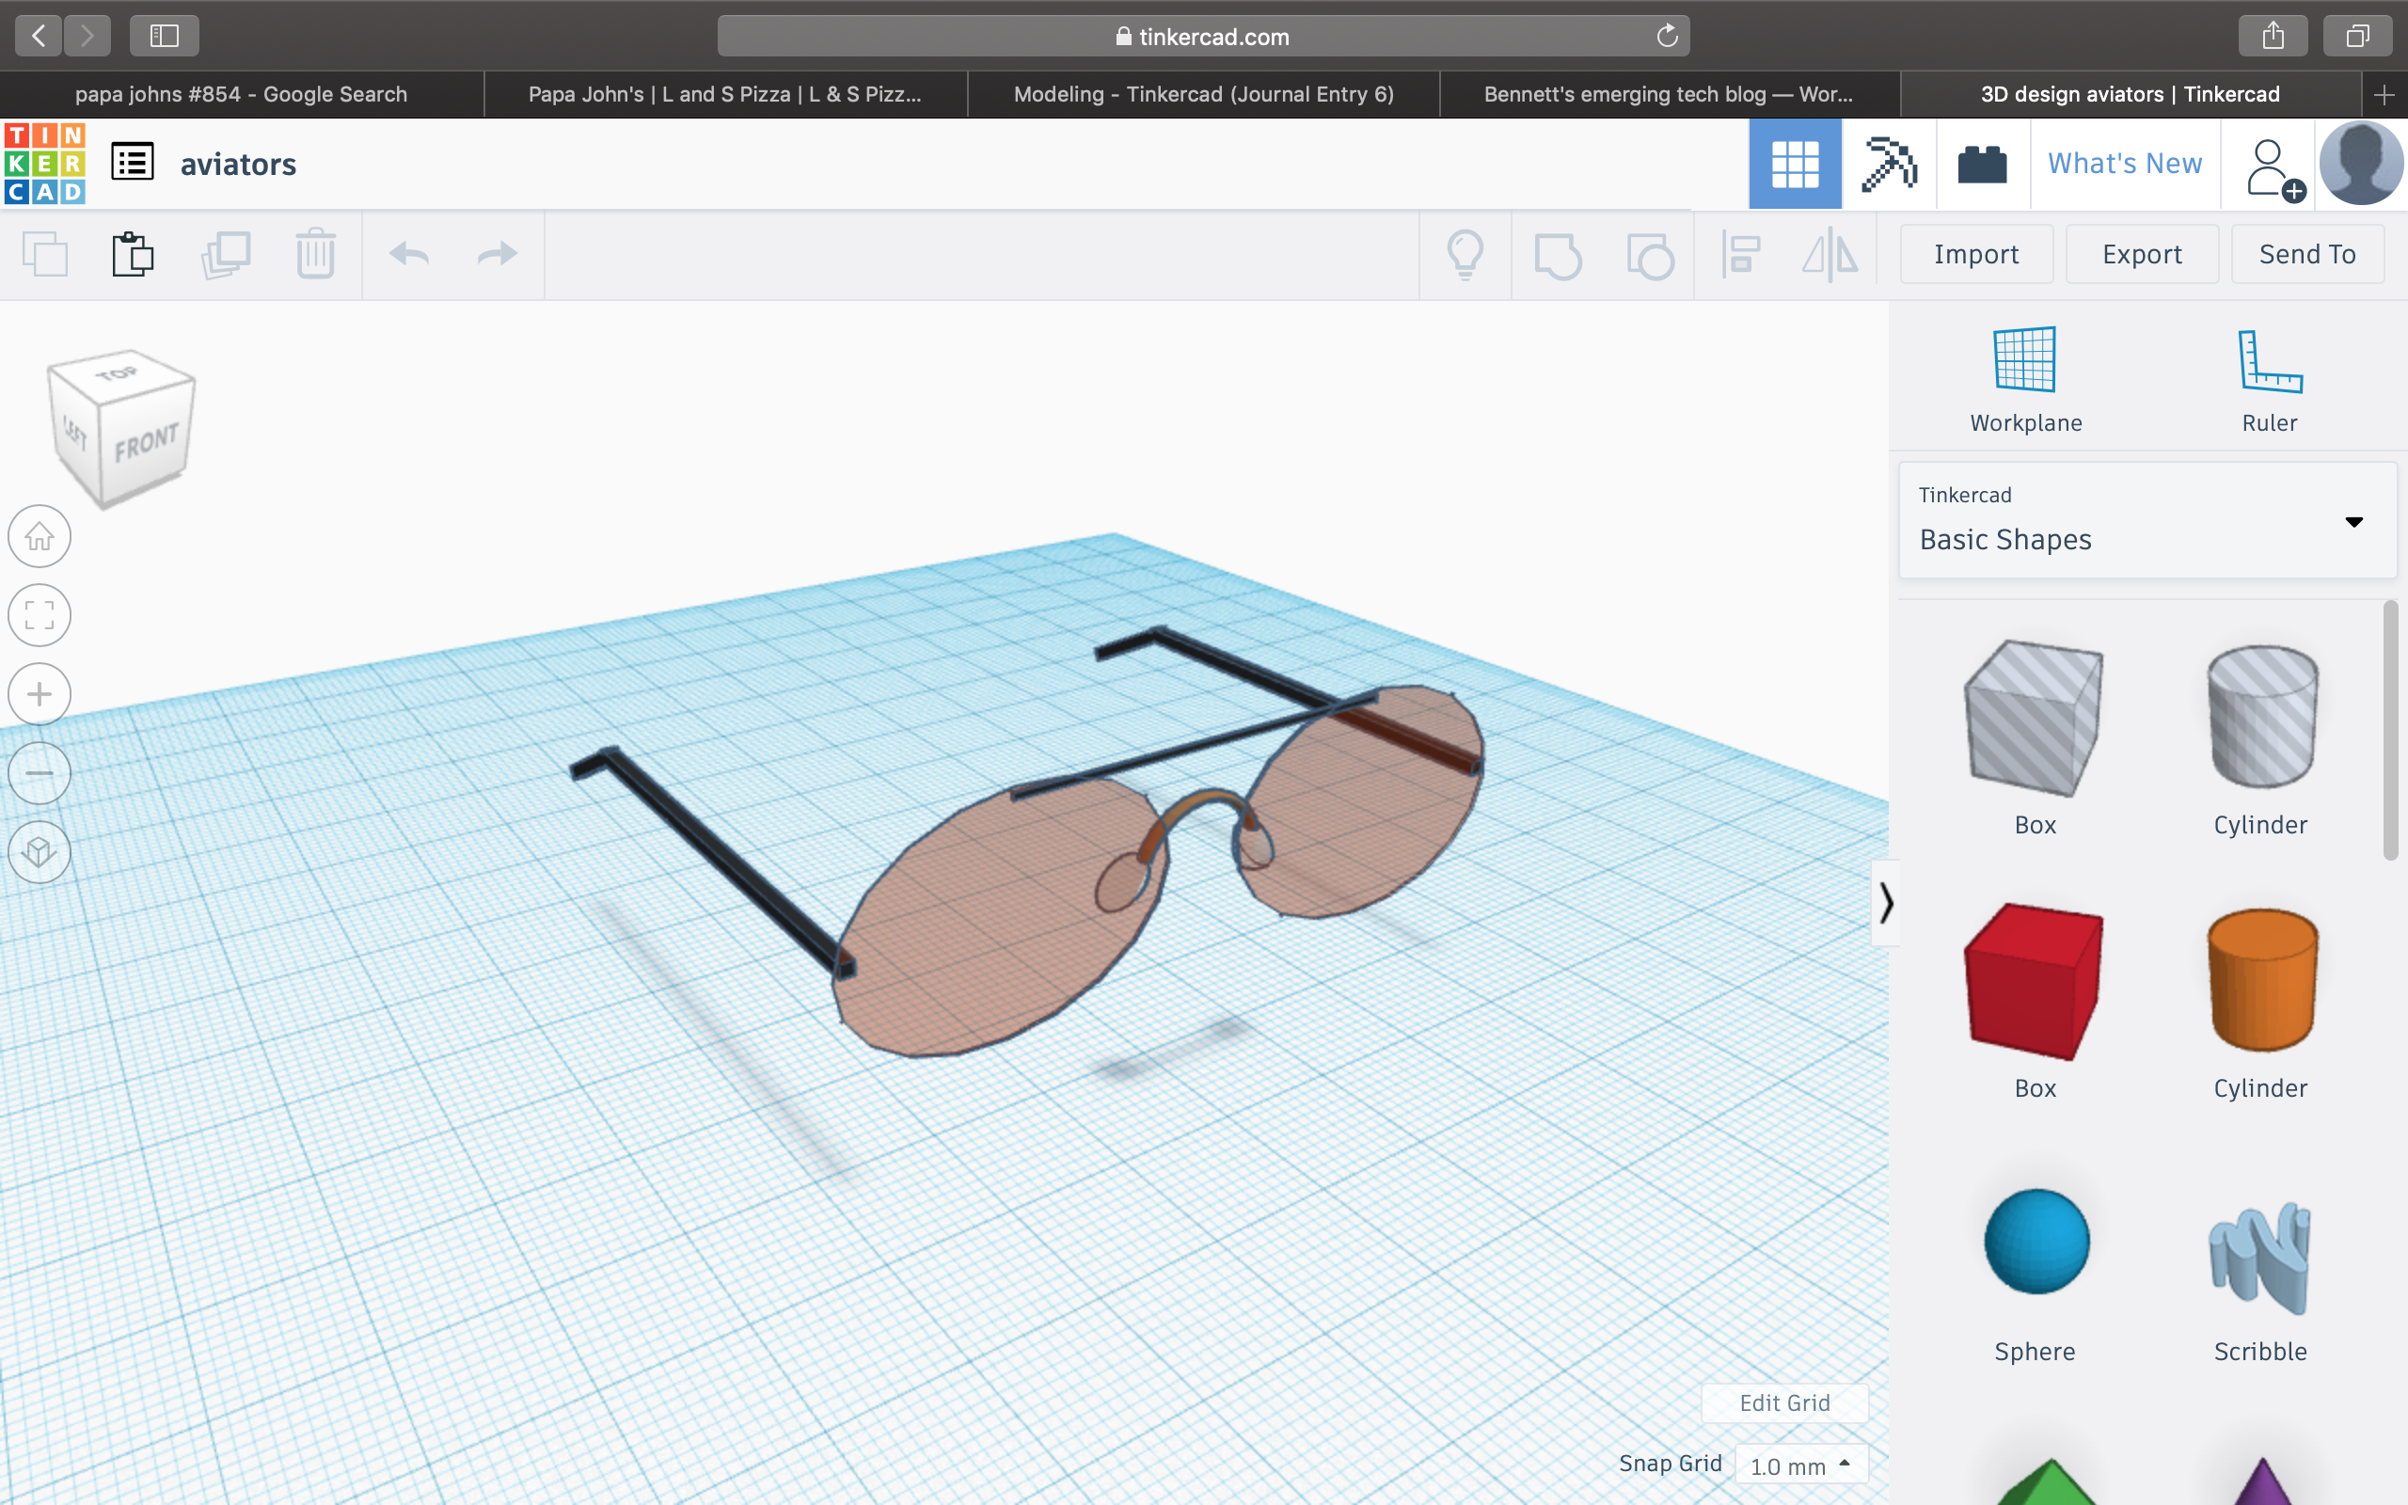The height and width of the screenshot is (1505, 2408).
Task: Click the Paste clipboard icon
Action: pyautogui.click(x=133, y=255)
